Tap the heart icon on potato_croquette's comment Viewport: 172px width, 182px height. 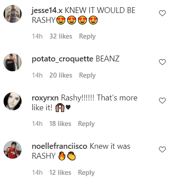point(162,62)
